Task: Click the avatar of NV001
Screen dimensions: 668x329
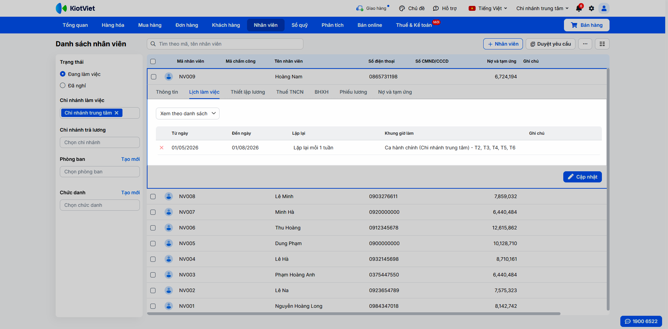Action: [169, 306]
